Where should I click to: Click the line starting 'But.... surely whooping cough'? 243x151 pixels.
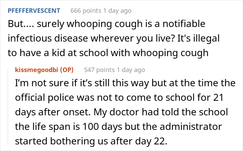coord(107,24)
